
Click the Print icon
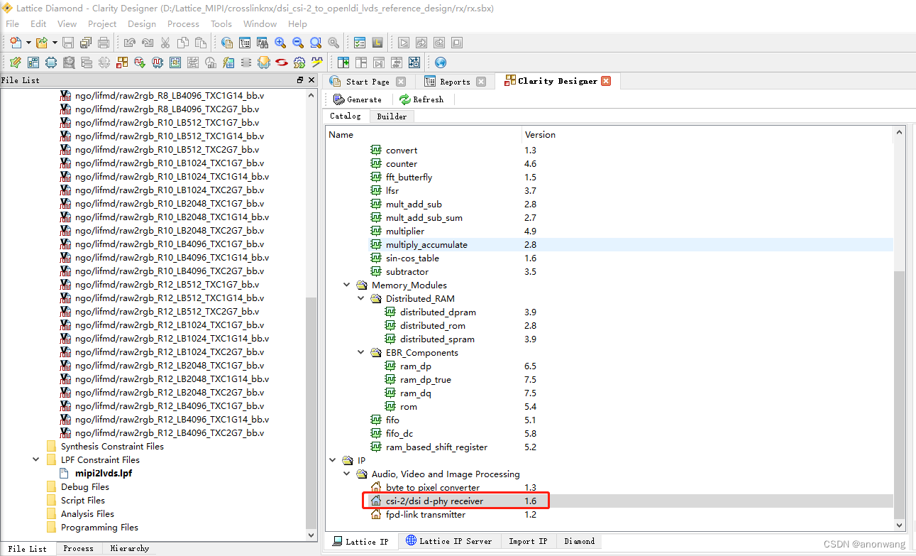click(104, 43)
